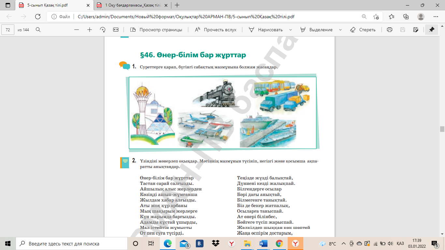Click the transport illustrations image
Image resolution: width=445 pixels, height=250 pixels.
pos(223,113)
